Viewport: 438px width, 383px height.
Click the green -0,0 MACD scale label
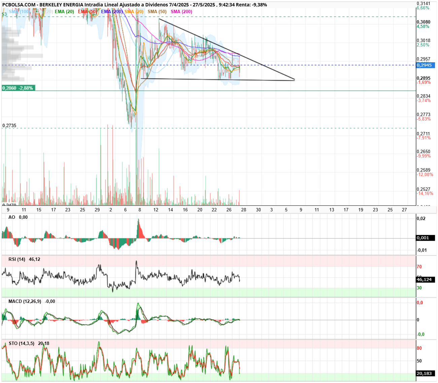tap(420, 334)
